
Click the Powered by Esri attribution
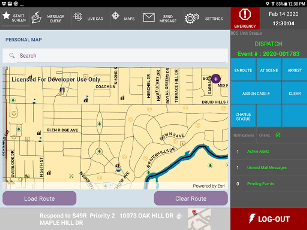[x=209, y=186]
